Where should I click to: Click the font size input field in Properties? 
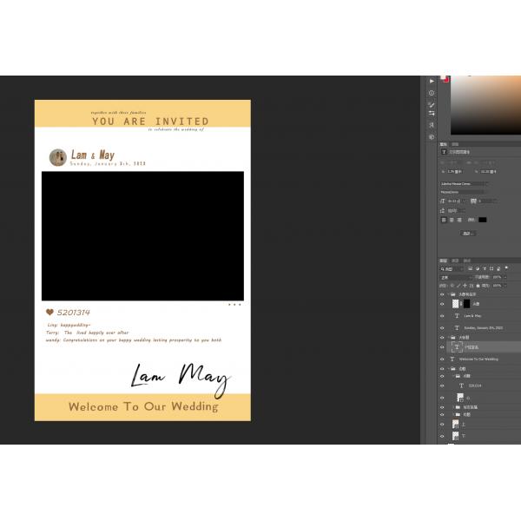pyautogui.click(x=453, y=201)
